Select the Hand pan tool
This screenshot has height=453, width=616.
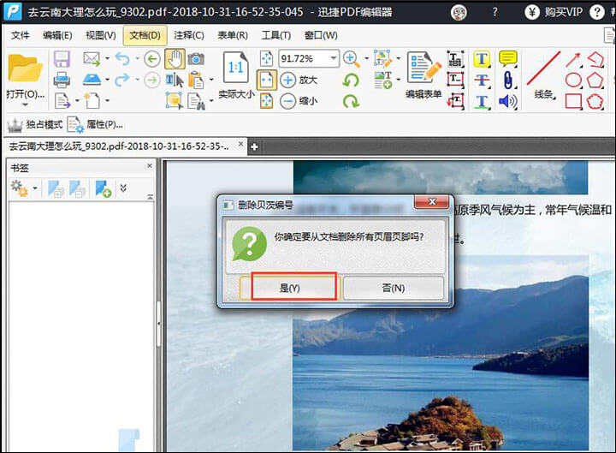pyautogui.click(x=175, y=58)
